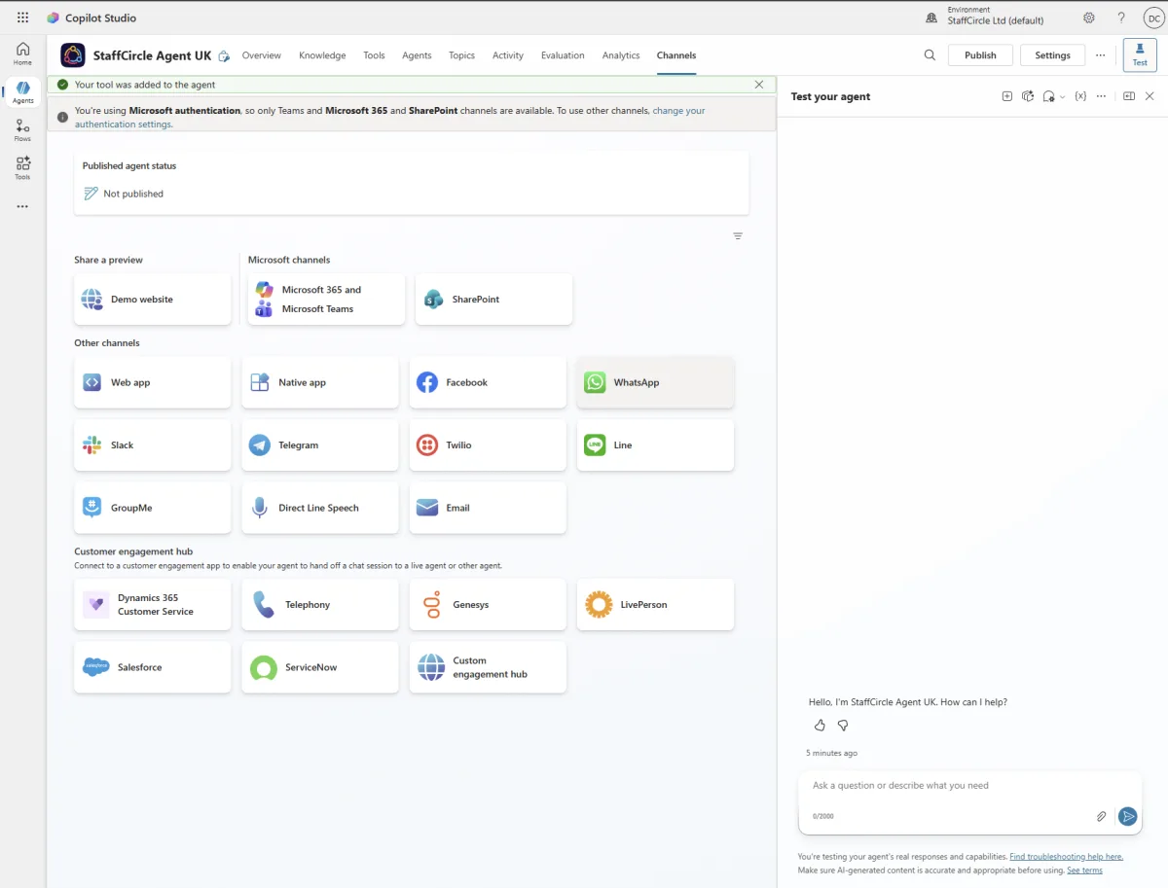Open the LivePerson engagement hub
This screenshot has width=1168, height=888.
[656, 605]
